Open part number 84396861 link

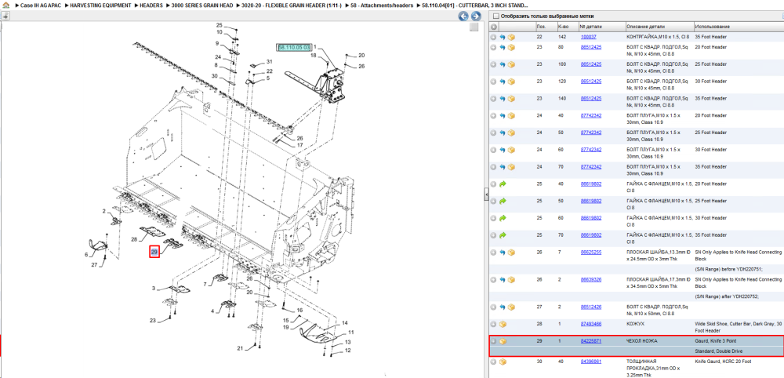coord(590,362)
